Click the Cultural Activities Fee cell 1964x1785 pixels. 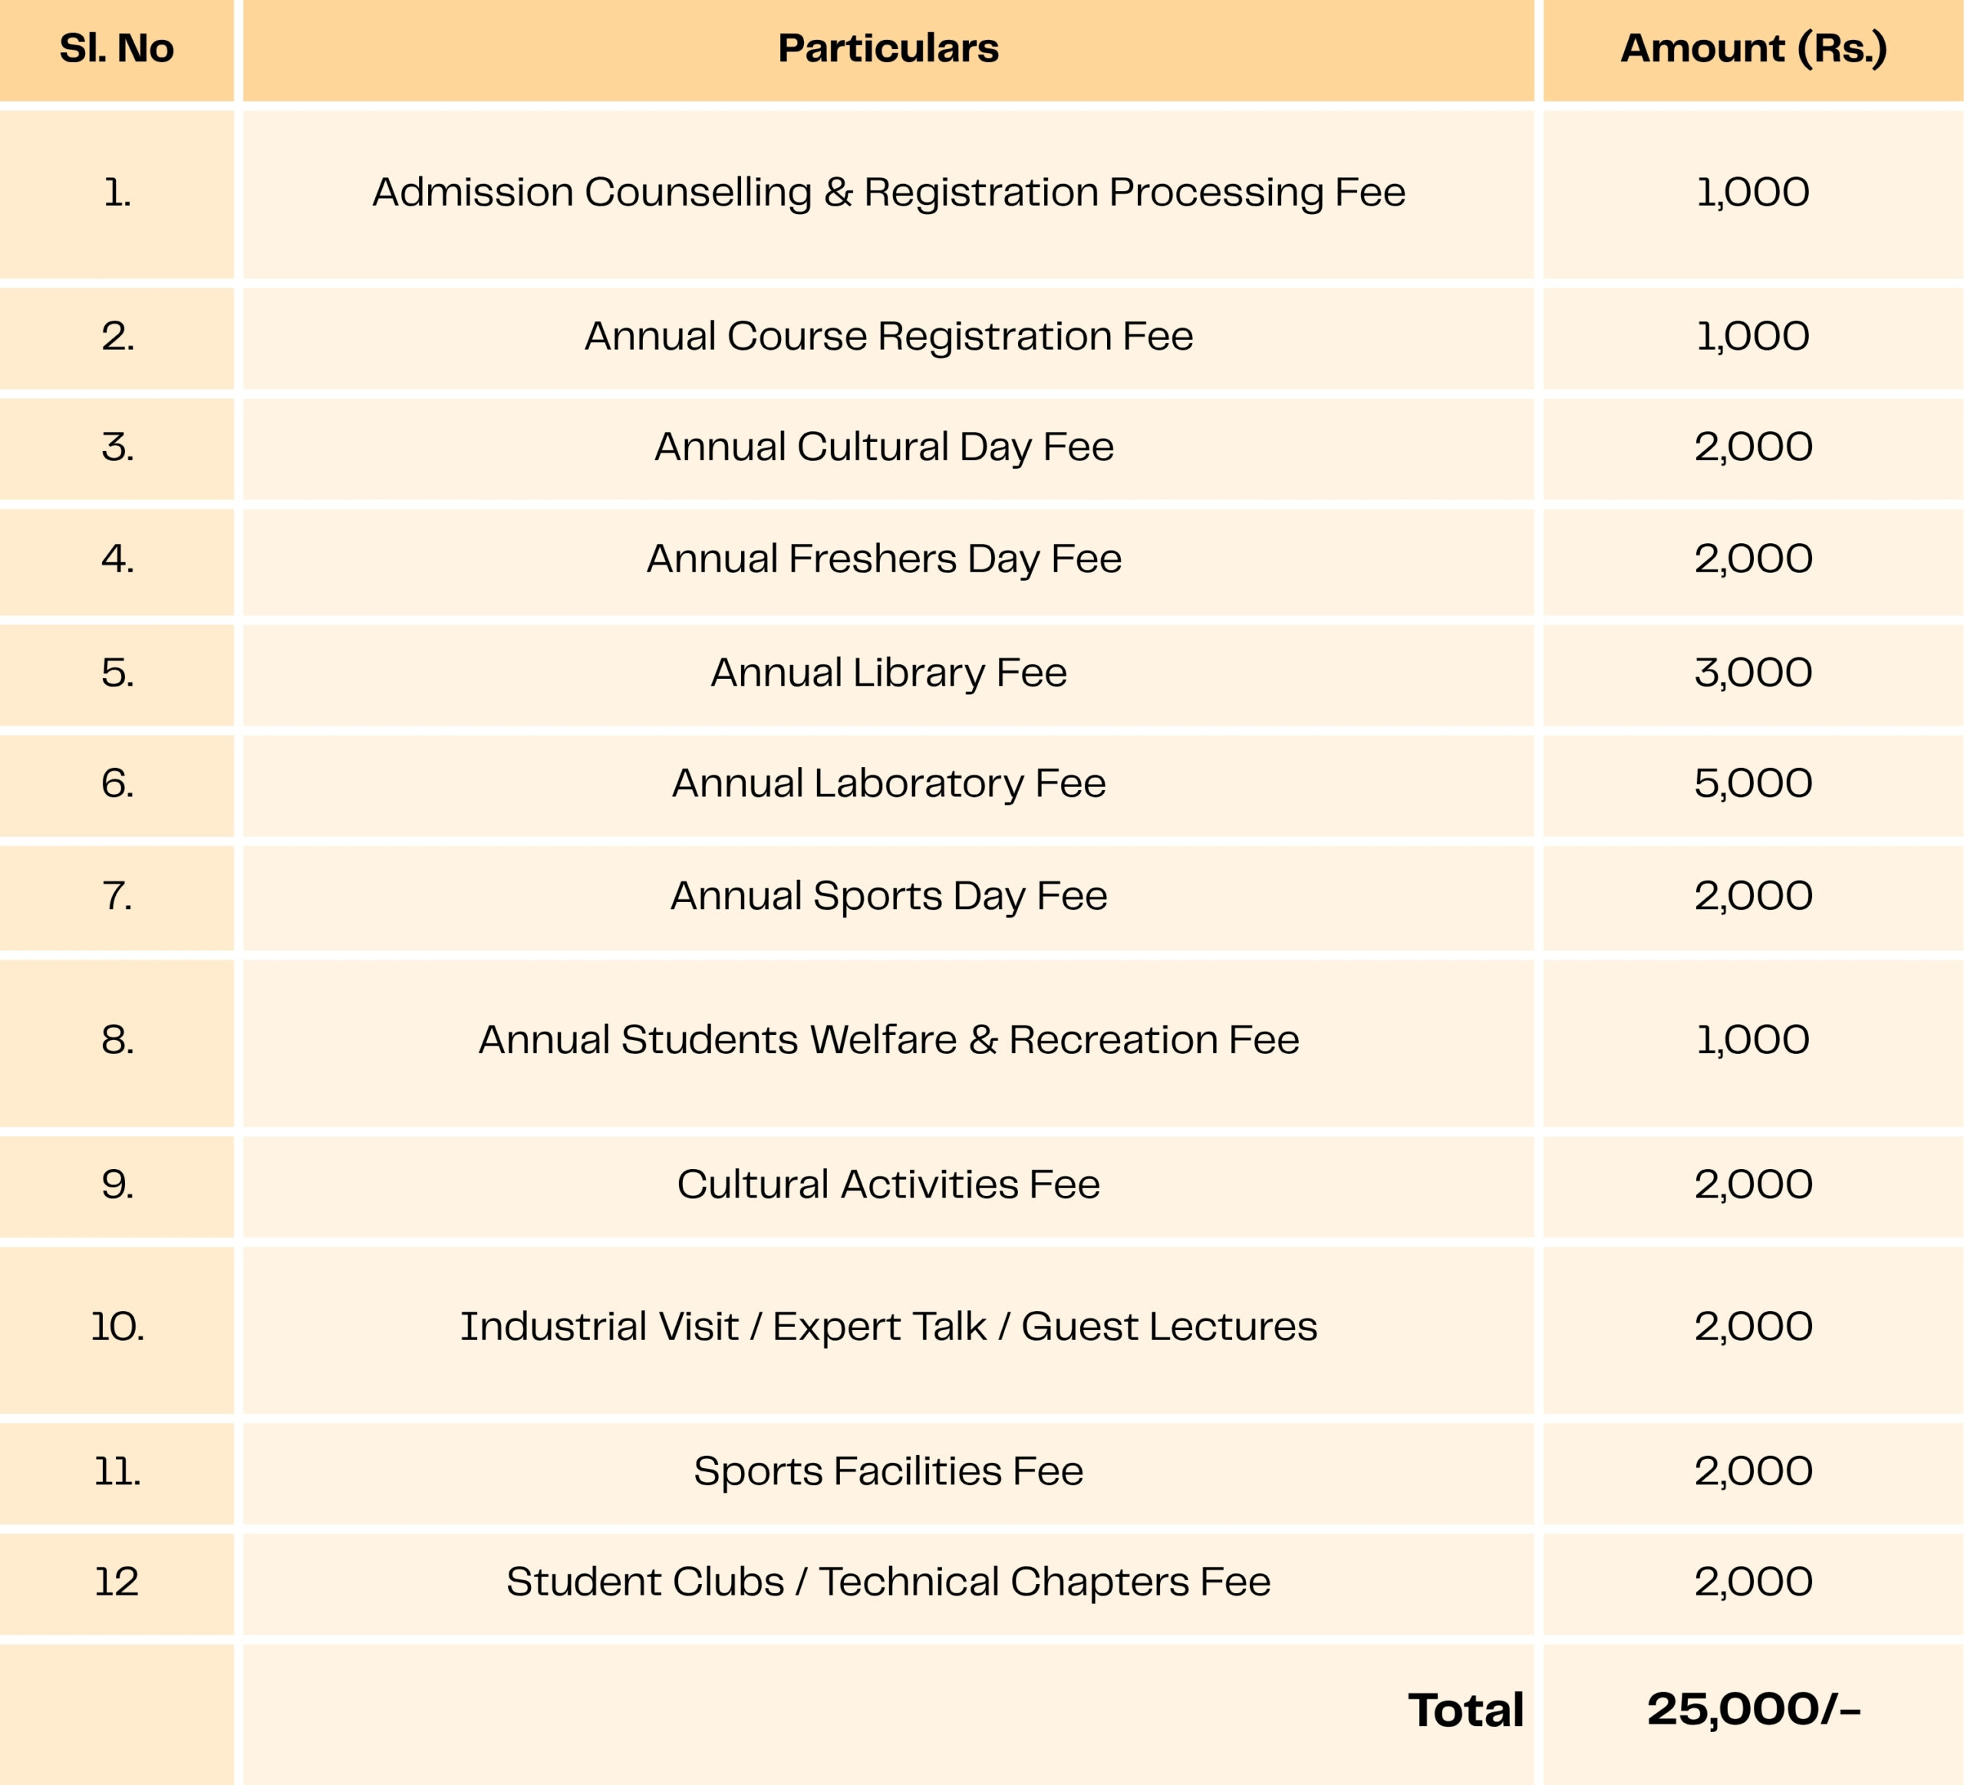[x=888, y=1185]
